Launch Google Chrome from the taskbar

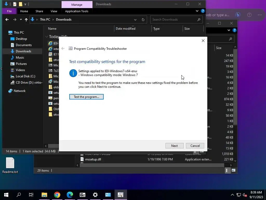point(57,195)
